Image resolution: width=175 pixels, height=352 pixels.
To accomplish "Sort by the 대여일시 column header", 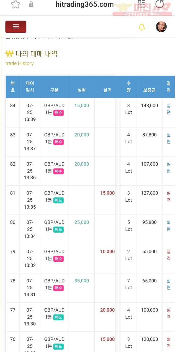I will (30, 87).
